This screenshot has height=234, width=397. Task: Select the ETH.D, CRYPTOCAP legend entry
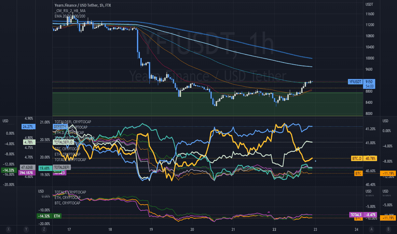69,133
